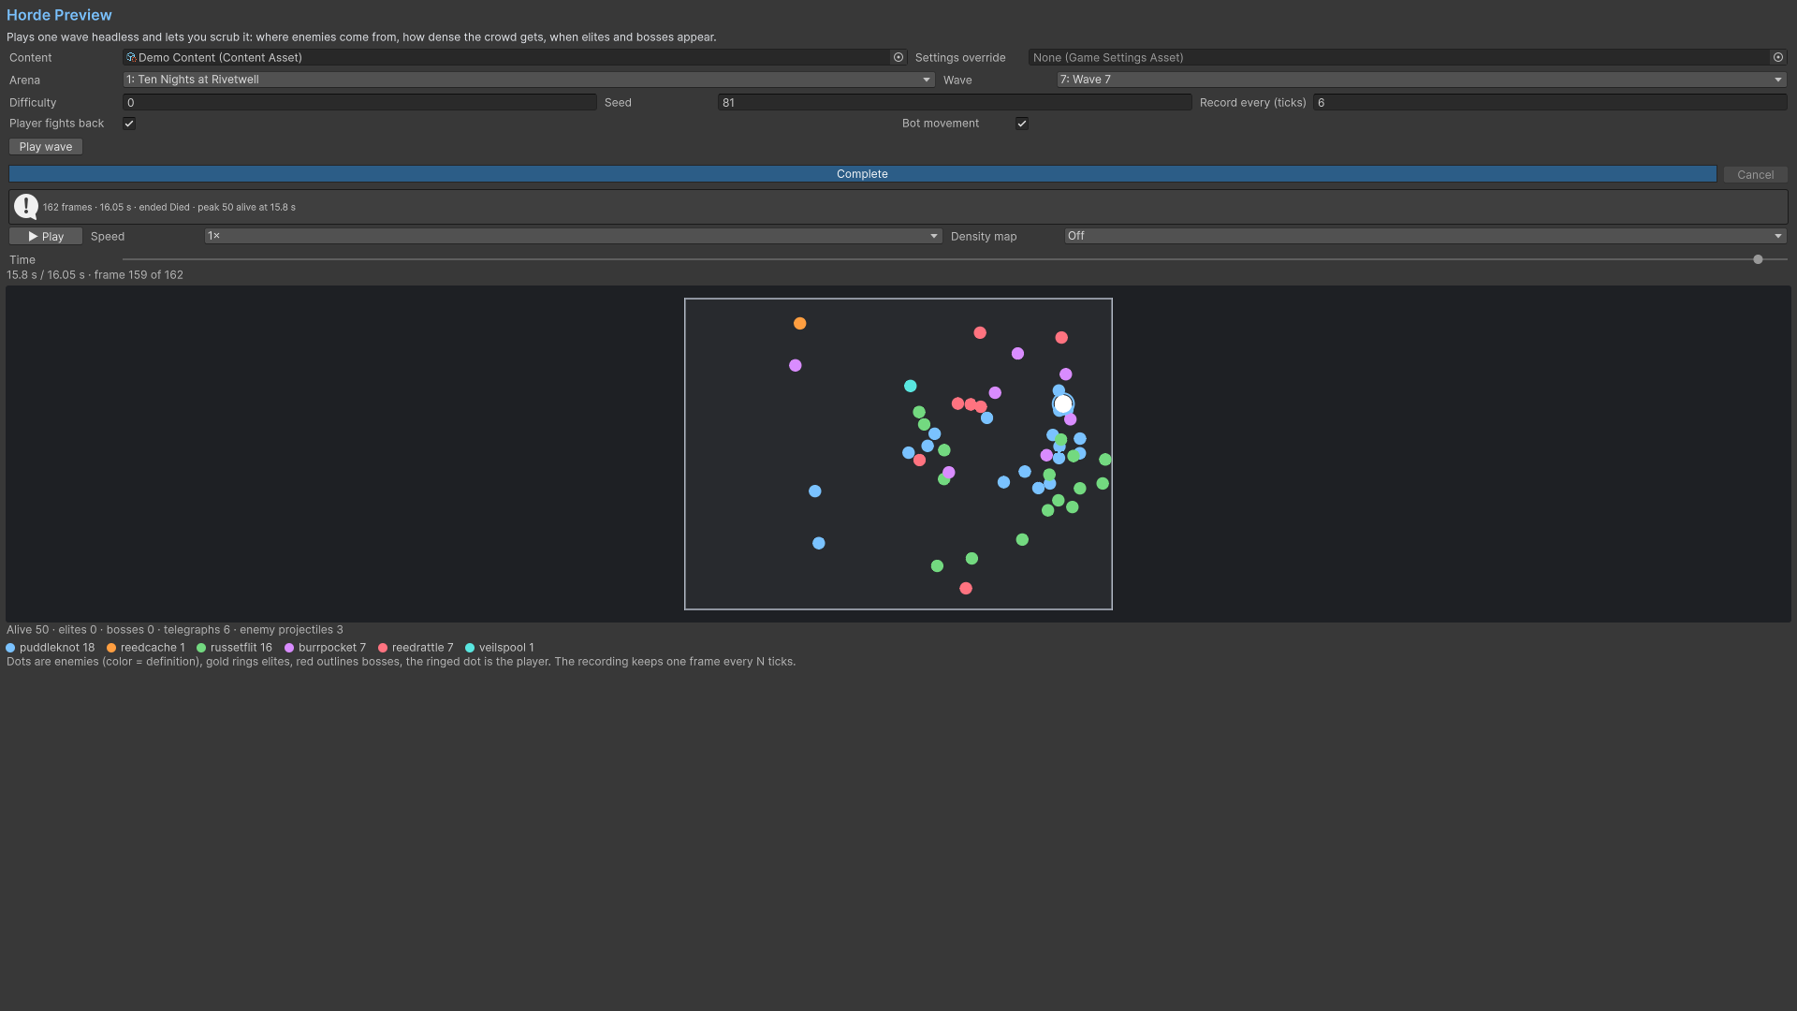Click the white ringed player dot
Viewport: 1797px width, 1011px height.
tap(1063, 404)
